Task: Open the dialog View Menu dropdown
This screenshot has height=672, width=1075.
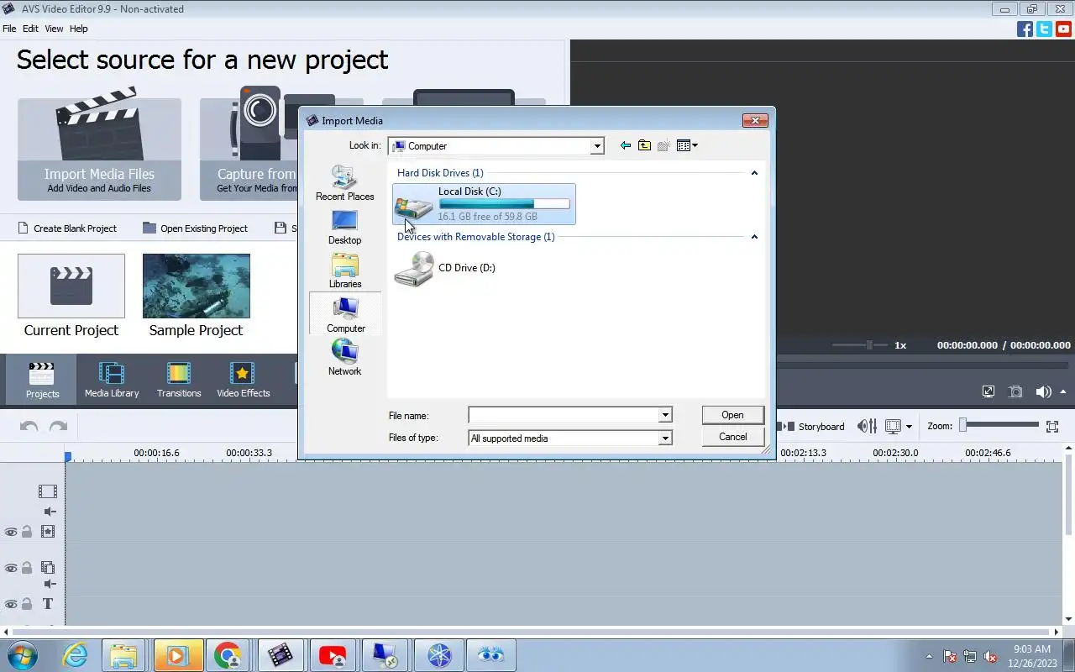Action: (x=687, y=145)
